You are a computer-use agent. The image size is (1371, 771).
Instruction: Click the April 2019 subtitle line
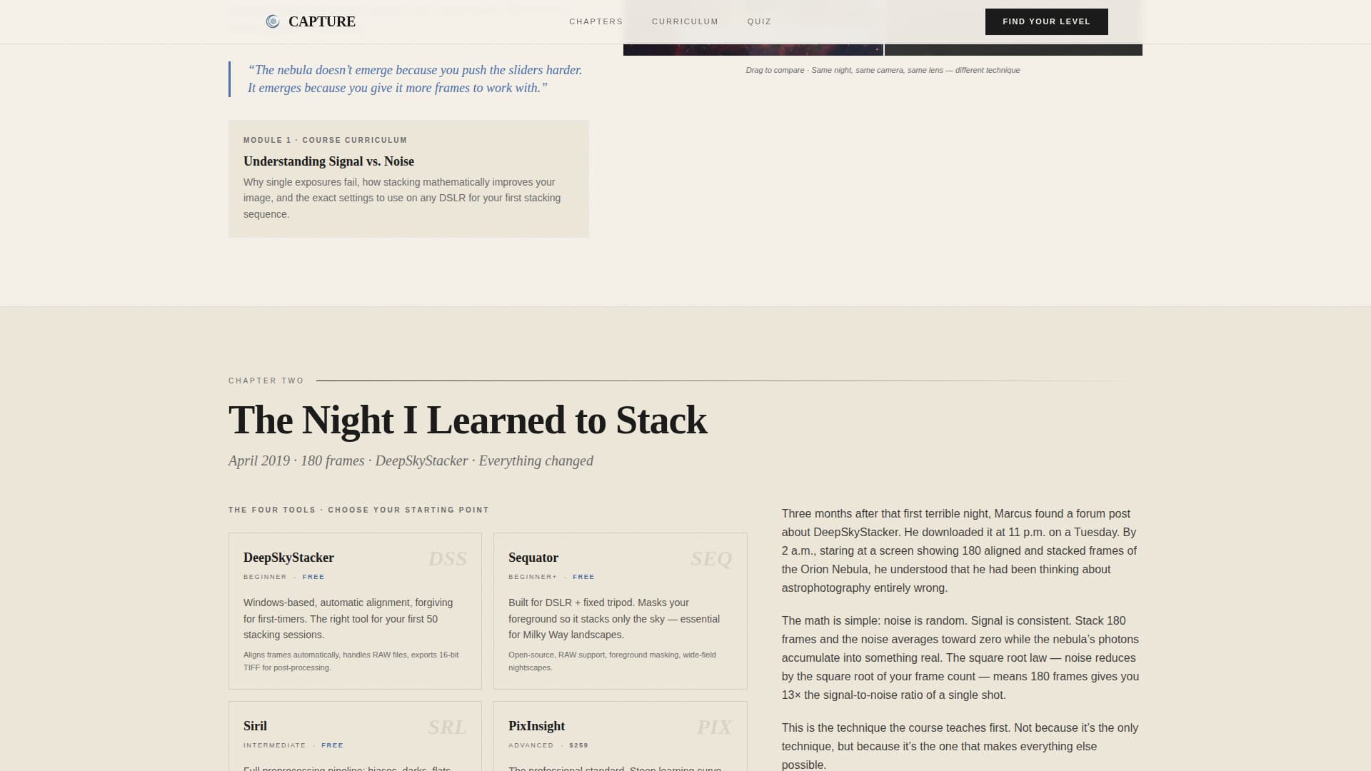(x=411, y=461)
